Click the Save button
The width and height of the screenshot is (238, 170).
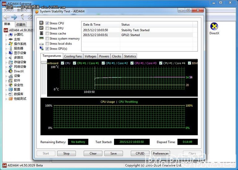click(x=113, y=154)
